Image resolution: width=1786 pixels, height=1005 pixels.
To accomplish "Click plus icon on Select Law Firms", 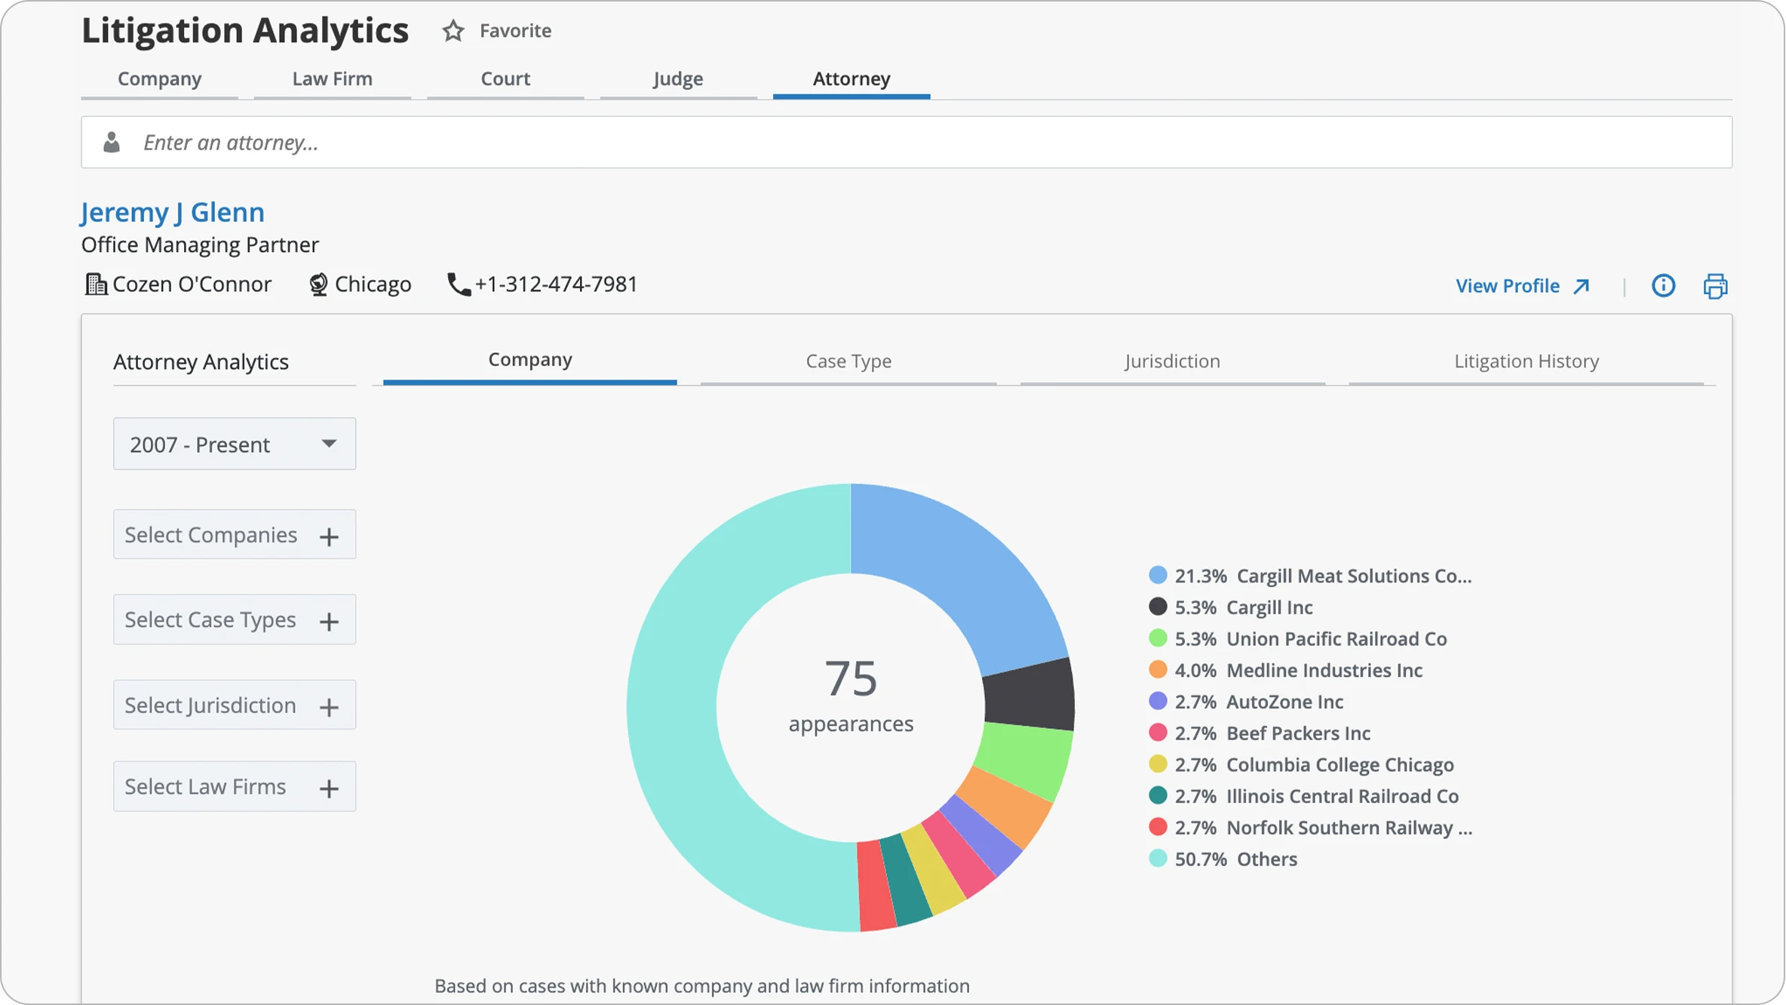I will click(x=329, y=788).
